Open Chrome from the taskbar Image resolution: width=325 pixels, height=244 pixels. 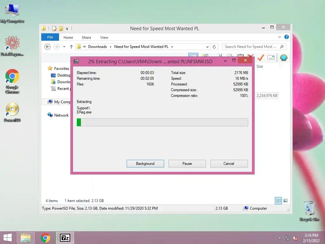tap(45, 238)
